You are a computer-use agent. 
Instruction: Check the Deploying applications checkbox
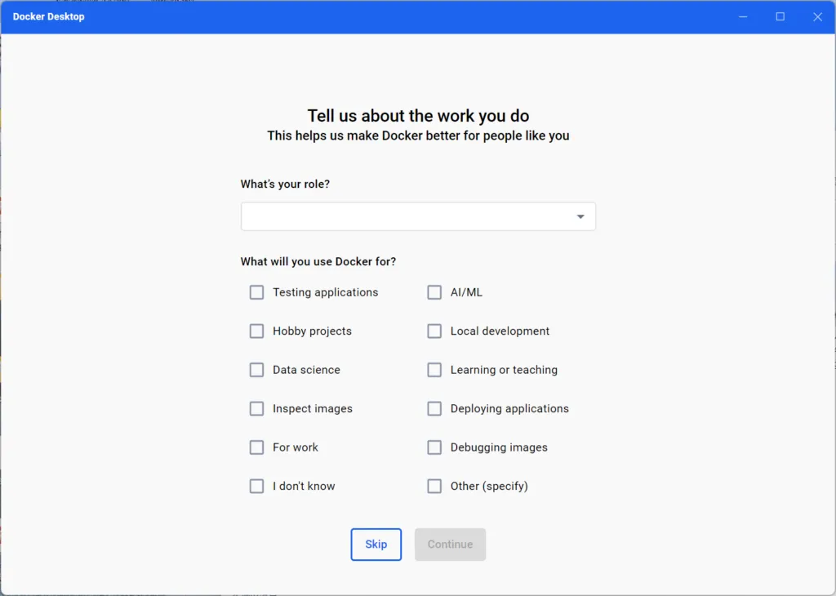[x=434, y=408]
